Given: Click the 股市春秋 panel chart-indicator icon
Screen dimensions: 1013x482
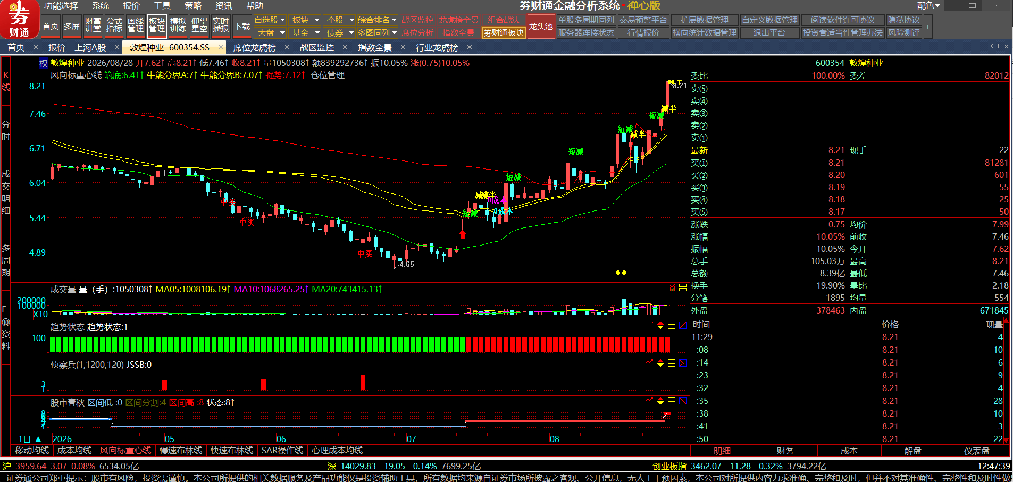Looking at the screenshot, I should pyautogui.click(x=649, y=401).
